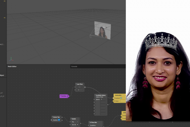
Task: Click the 'Object' label in left panel
Action: [x=2, y=75]
